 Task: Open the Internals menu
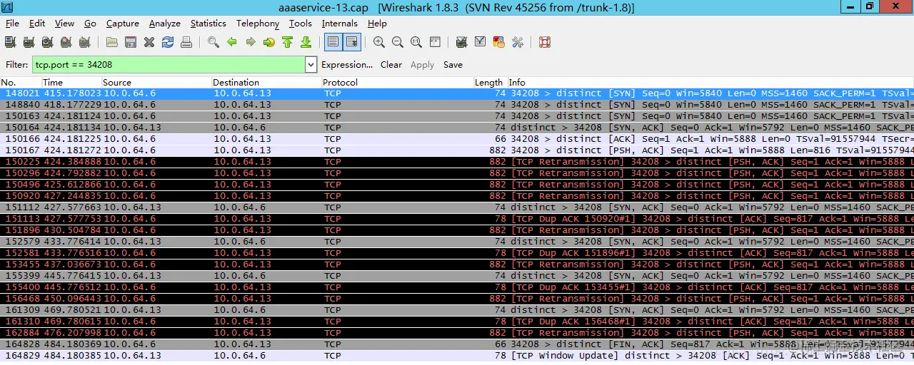[x=340, y=24]
